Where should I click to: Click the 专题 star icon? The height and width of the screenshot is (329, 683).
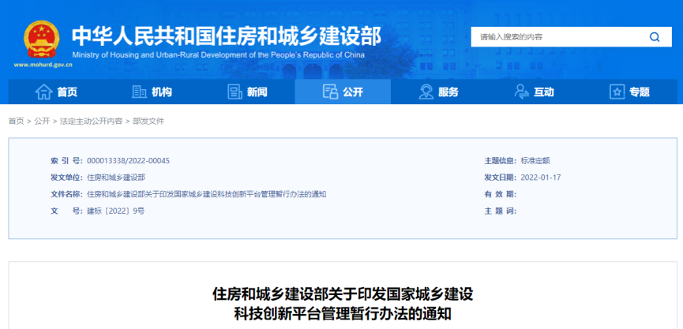(x=617, y=92)
